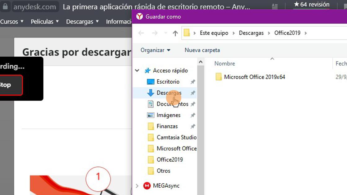Click the blue Descargas download arrow icon

151,93
